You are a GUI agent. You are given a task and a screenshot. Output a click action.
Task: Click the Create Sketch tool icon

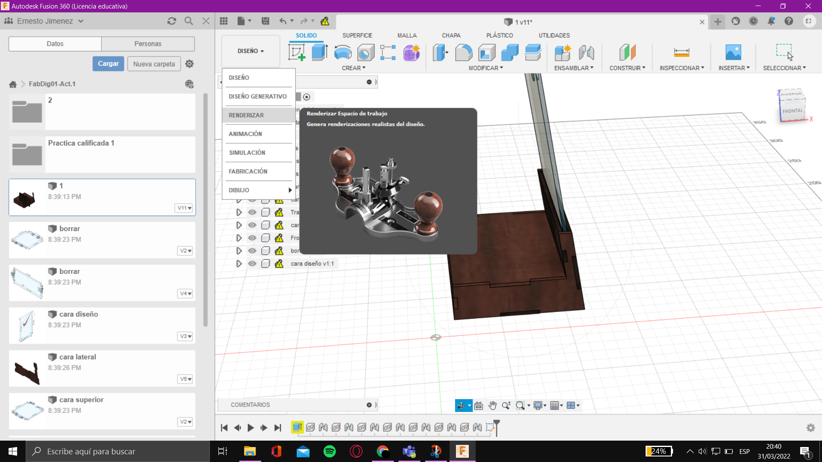pyautogui.click(x=297, y=52)
